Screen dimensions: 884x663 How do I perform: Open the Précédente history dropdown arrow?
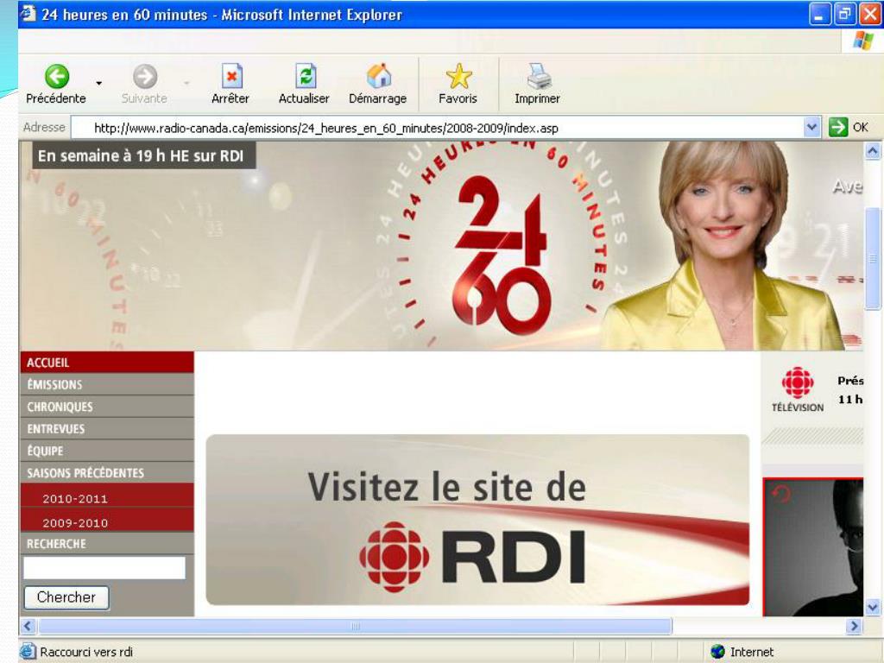coord(99,84)
